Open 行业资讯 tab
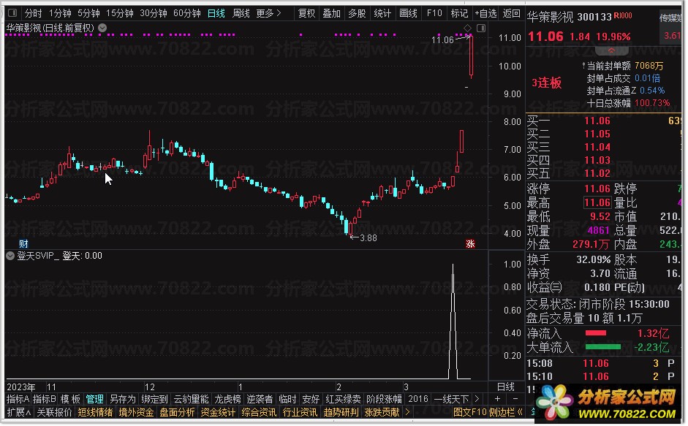688x426 pixels. pos(300,412)
